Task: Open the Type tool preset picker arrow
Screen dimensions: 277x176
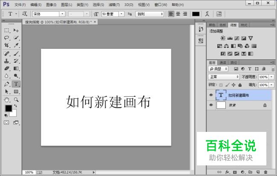Action: [x=16, y=14]
